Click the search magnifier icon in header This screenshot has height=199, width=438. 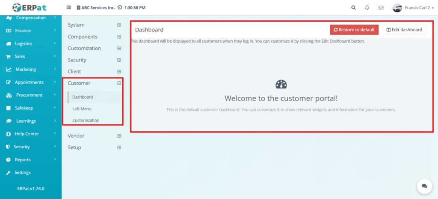(353, 8)
